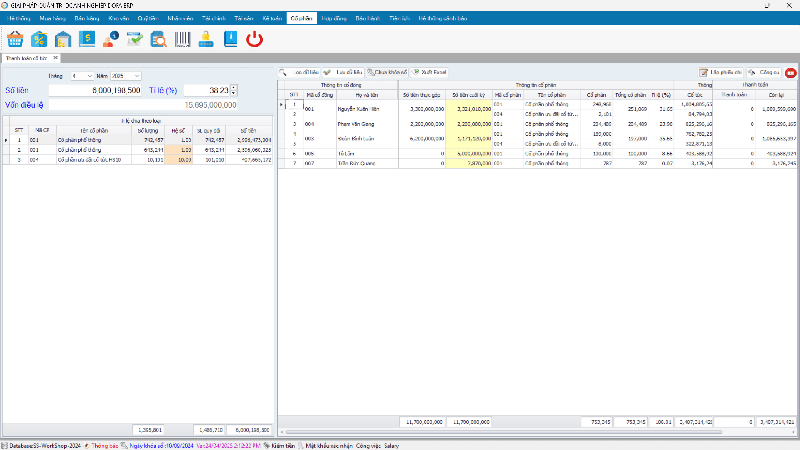Click the Hệ số column header

click(178, 130)
